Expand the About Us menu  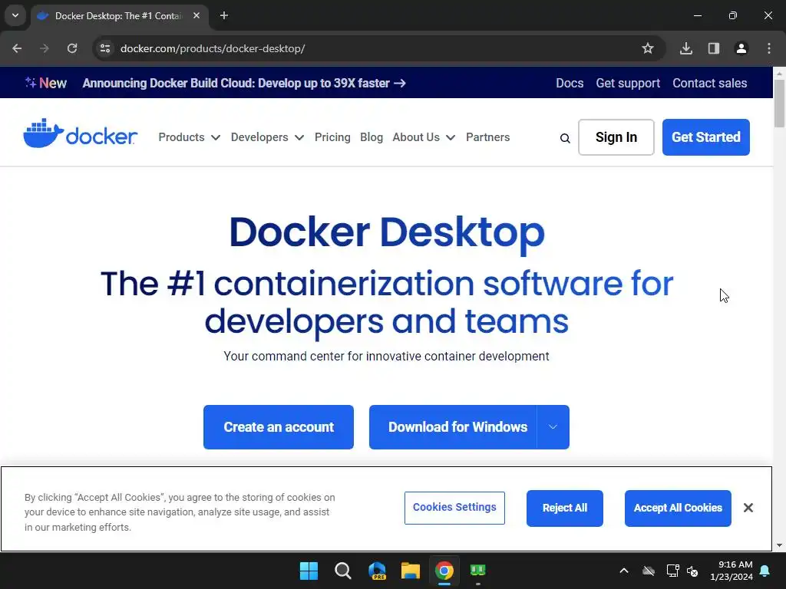424,137
